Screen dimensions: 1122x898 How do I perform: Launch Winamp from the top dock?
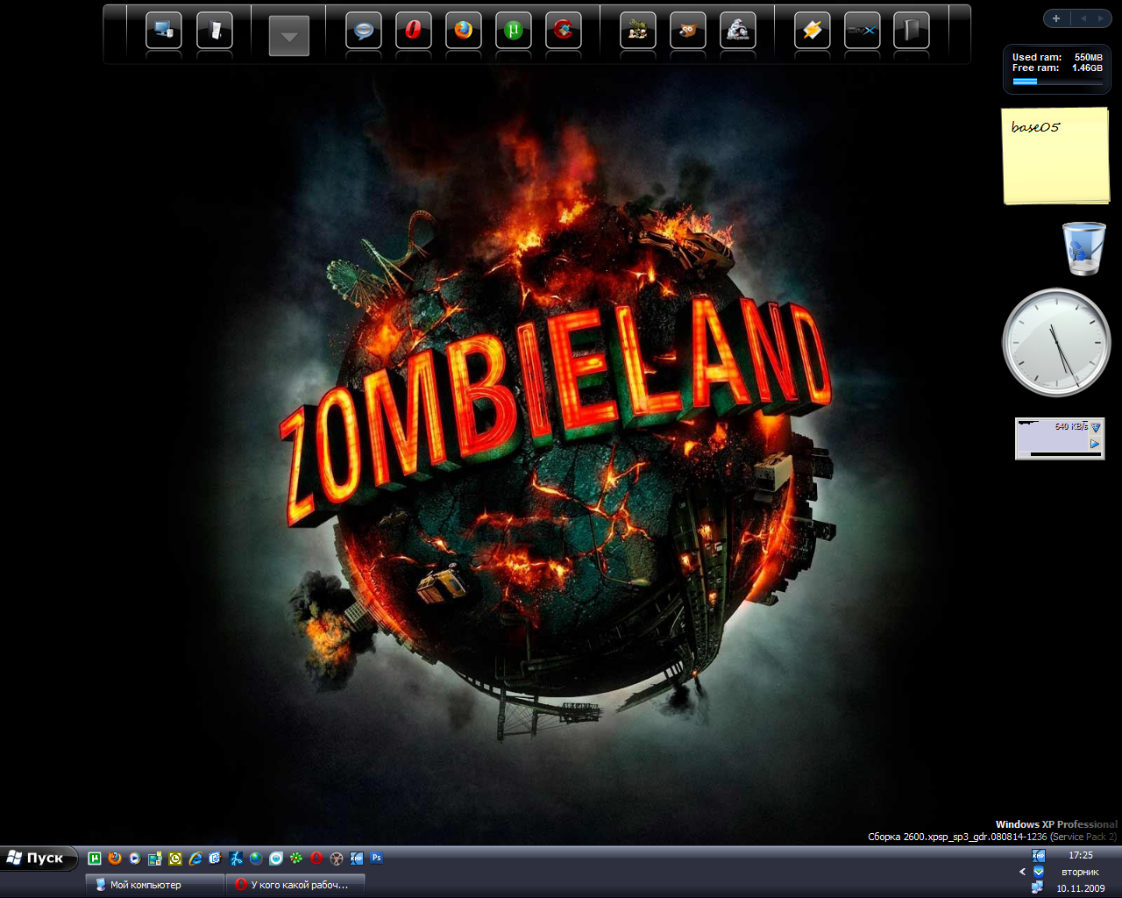point(812,31)
